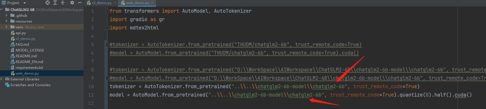Click the resources folder icon

click(x=12, y=21)
